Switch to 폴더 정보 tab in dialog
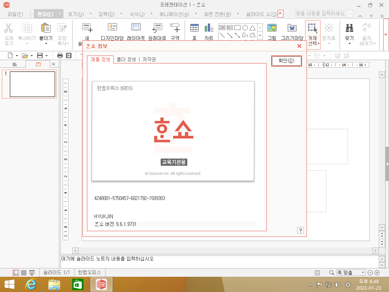The image size is (389, 292). (x=127, y=60)
